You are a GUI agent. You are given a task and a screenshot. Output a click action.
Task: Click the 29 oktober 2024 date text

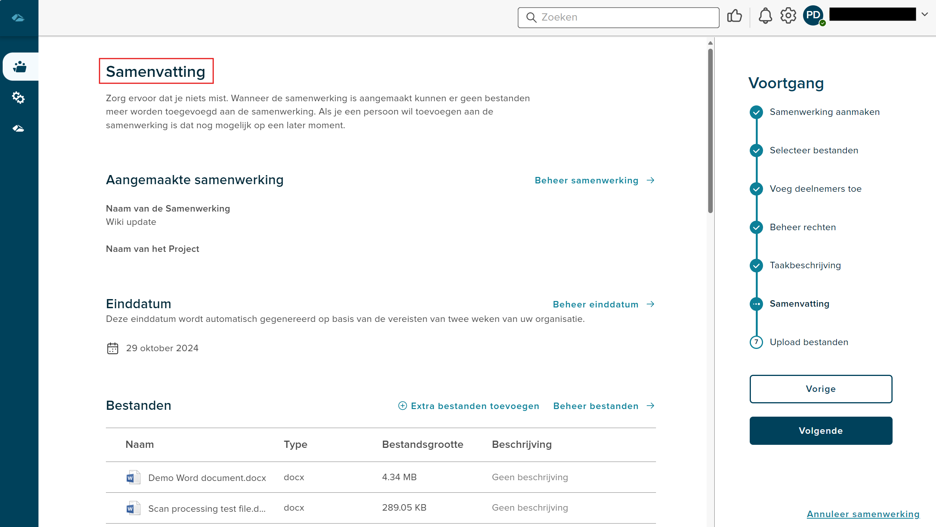click(162, 348)
